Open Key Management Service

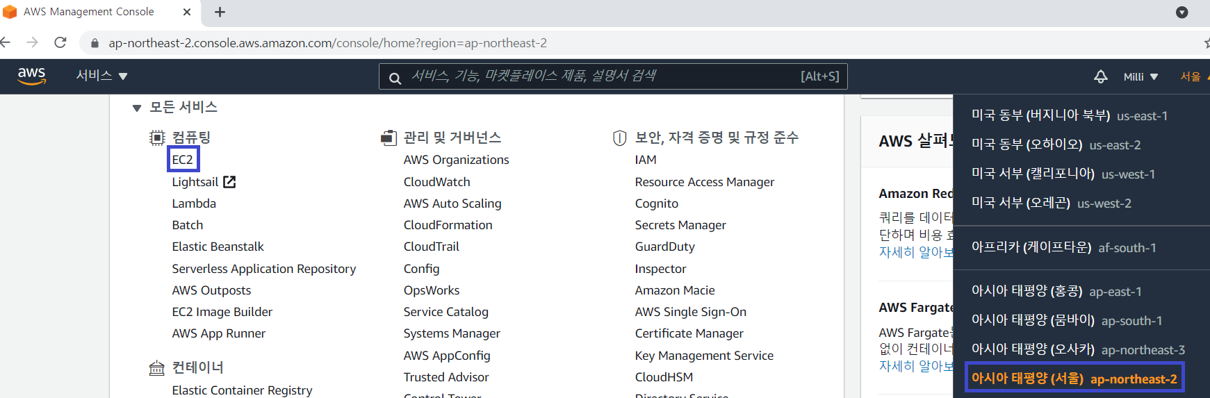(704, 356)
